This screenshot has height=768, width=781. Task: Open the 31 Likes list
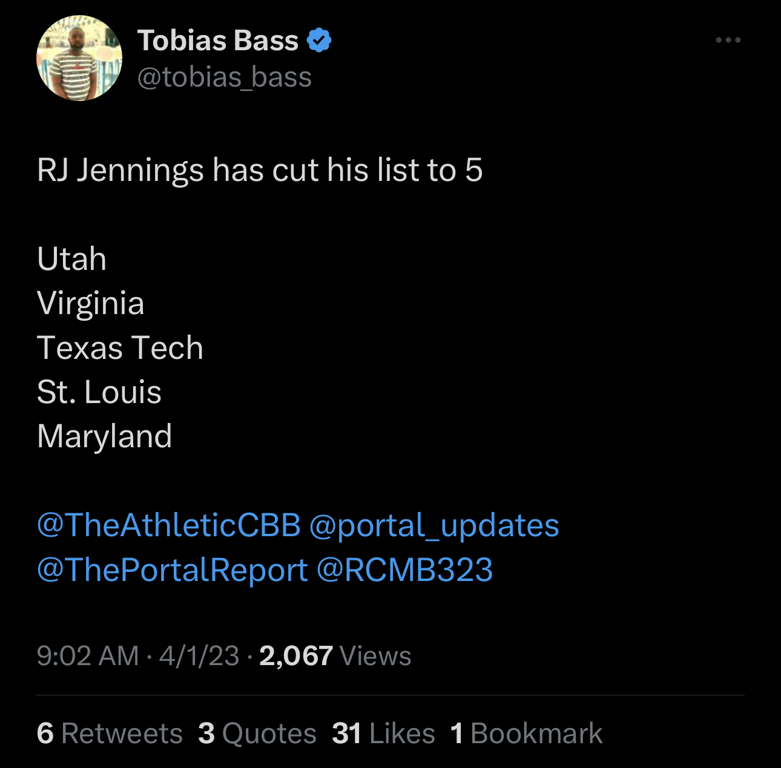(x=383, y=734)
